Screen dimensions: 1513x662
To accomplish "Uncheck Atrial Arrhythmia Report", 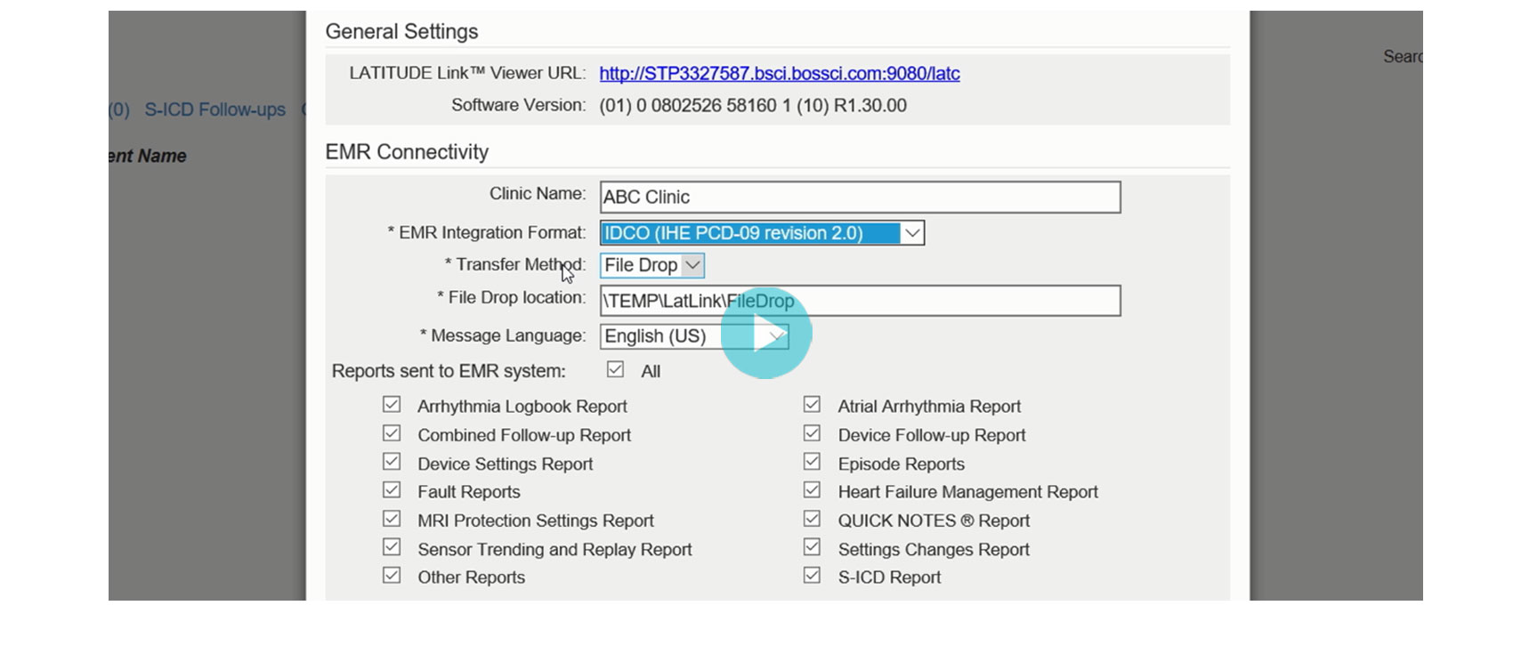I will tap(812, 405).
